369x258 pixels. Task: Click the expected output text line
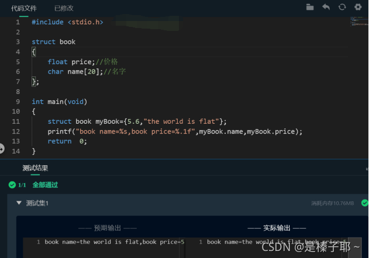pos(115,242)
